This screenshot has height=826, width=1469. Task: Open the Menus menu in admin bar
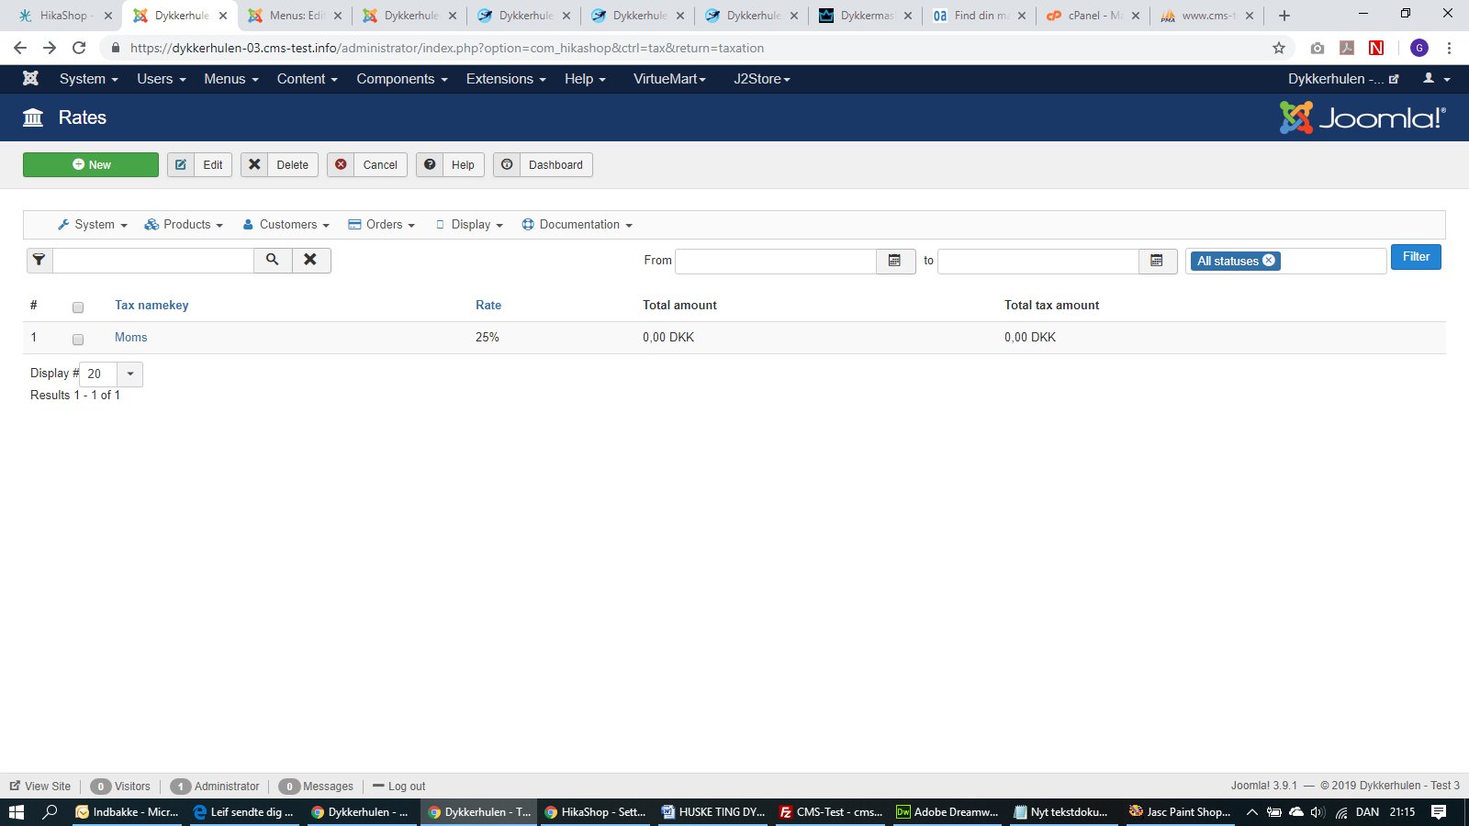click(231, 79)
